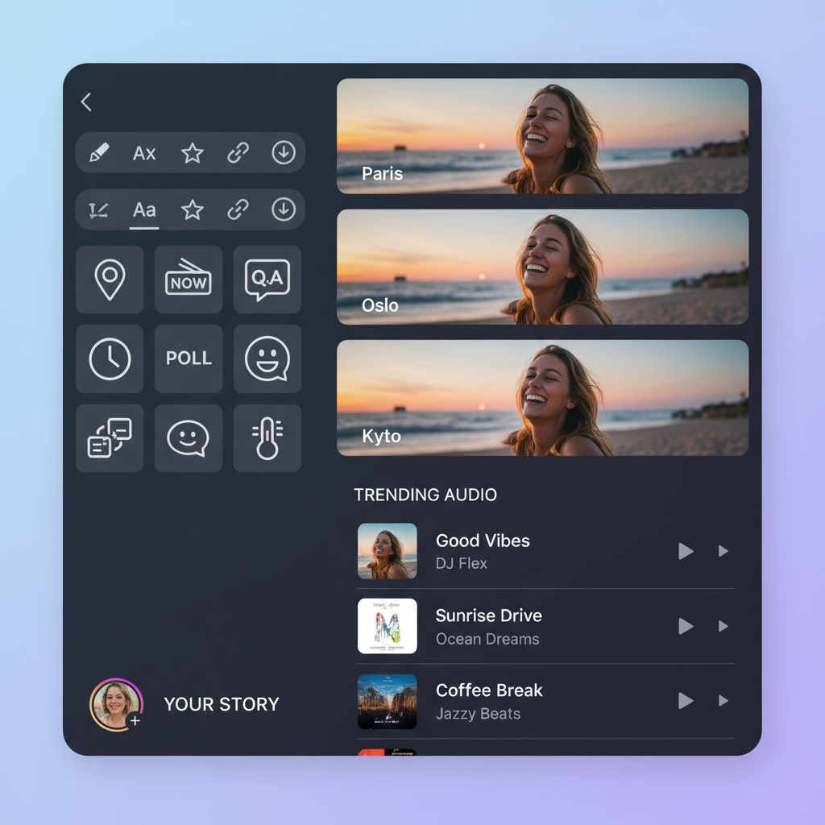
Task: Click the DJ Flex artist name
Action: (x=462, y=563)
